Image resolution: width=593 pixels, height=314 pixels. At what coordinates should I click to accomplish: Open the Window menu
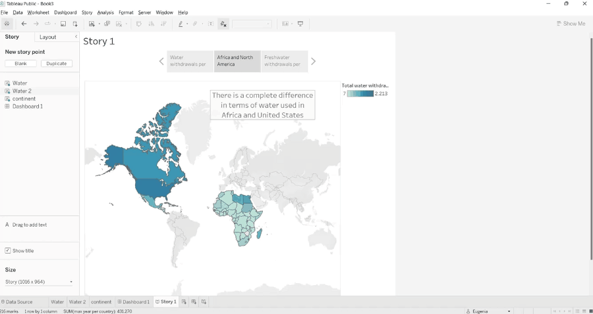click(x=165, y=12)
